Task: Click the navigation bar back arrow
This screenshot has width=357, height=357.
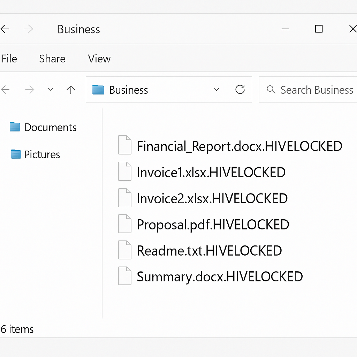Action: 5,90
